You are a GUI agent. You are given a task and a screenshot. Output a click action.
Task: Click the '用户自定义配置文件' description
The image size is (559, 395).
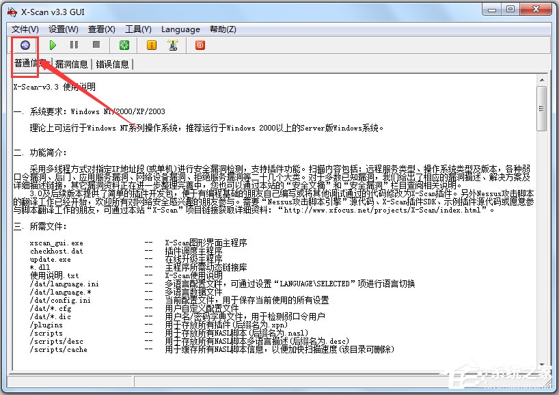coord(202,308)
